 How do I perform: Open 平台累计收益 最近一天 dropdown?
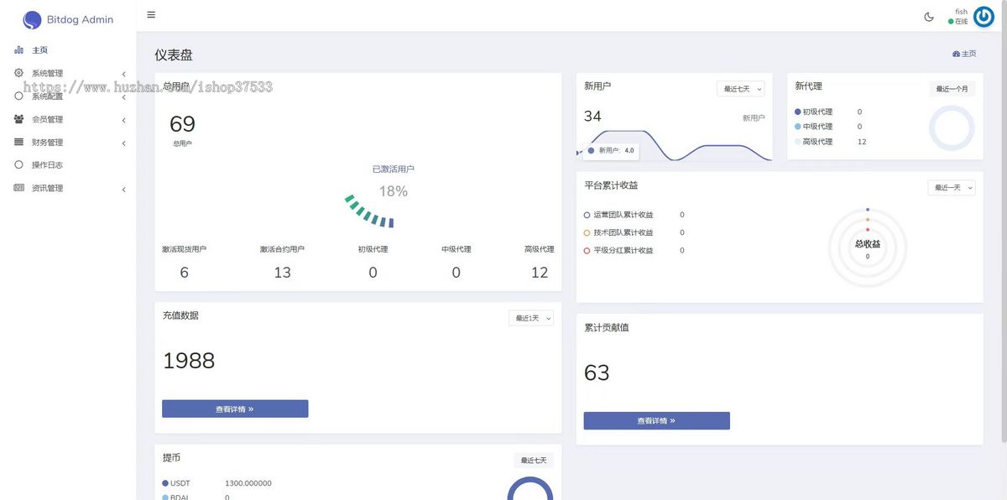coord(952,188)
